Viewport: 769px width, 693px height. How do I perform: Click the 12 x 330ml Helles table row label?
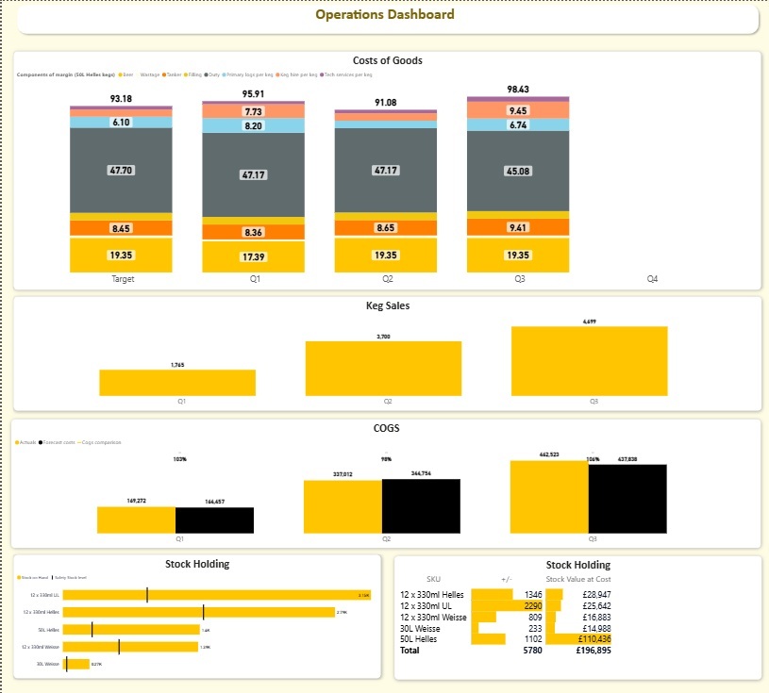point(431,595)
